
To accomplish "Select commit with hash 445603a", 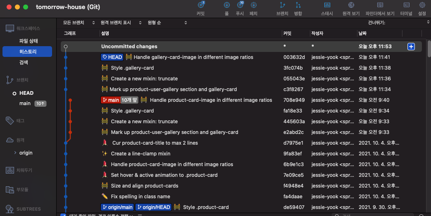I will tap(241, 122).
